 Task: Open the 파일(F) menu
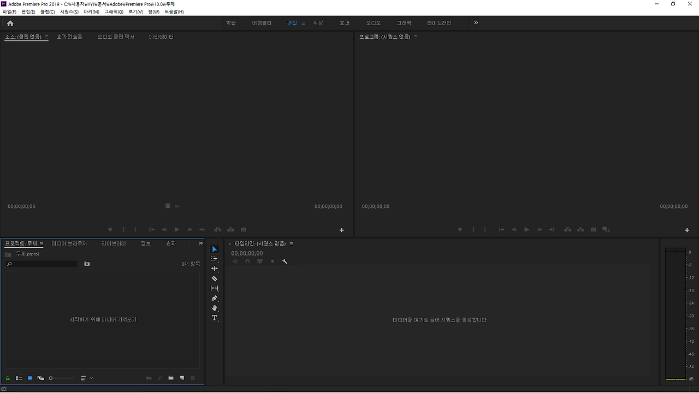coord(9,11)
